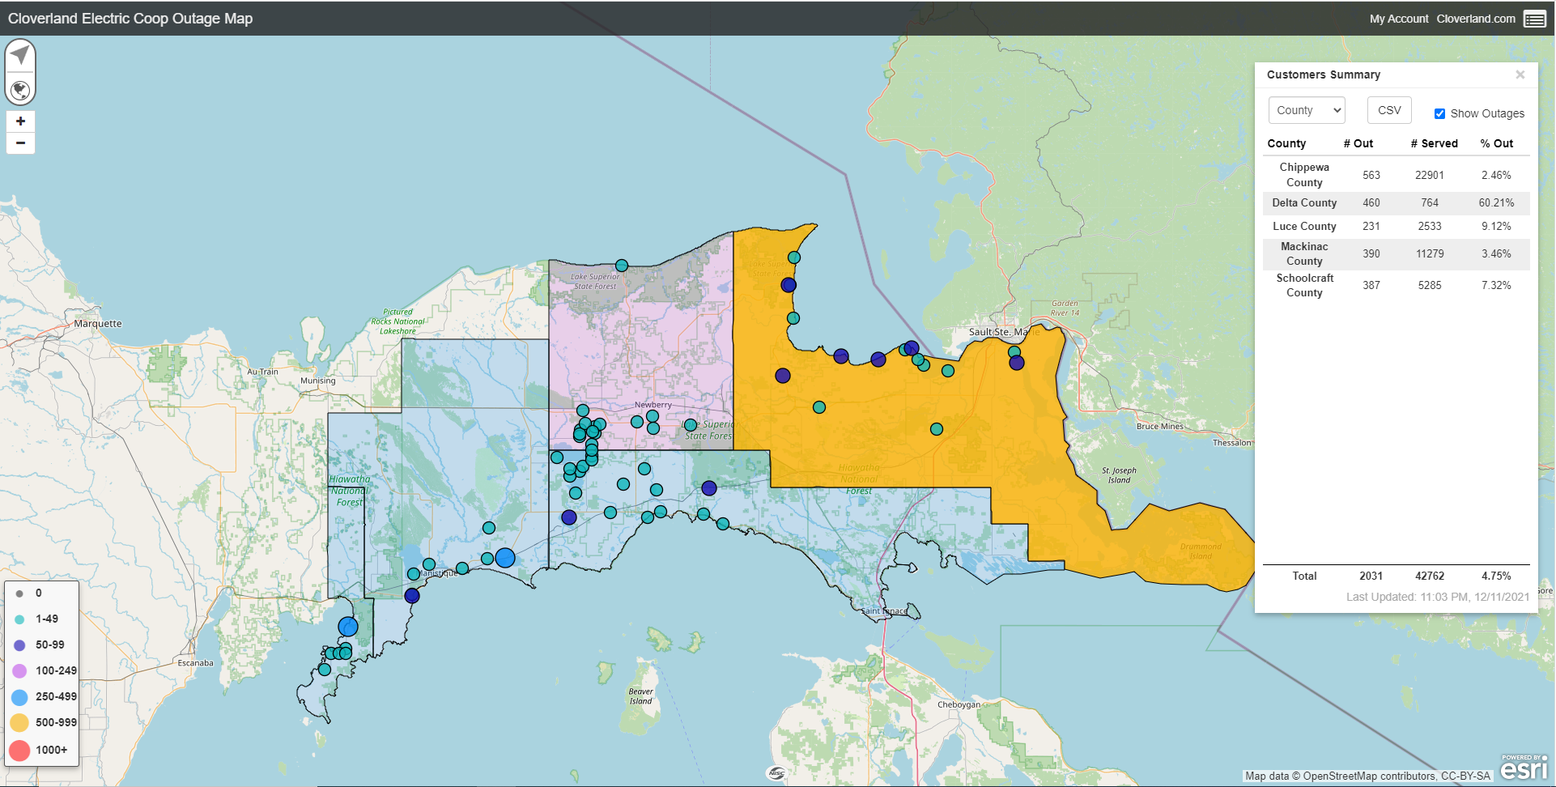
Task: Click the red 1000+ legend dot
Action: pos(19,751)
